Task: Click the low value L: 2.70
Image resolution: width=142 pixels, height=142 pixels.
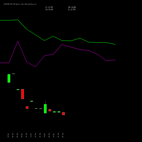Action: click(x=72, y=10)
